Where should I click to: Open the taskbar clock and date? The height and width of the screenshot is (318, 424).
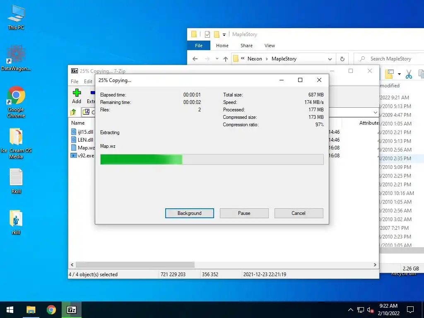click(x=388, y=310)
